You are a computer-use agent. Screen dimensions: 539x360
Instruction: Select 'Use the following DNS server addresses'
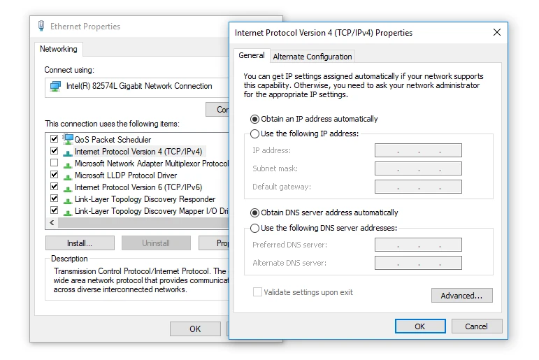[x=254, y=228]
